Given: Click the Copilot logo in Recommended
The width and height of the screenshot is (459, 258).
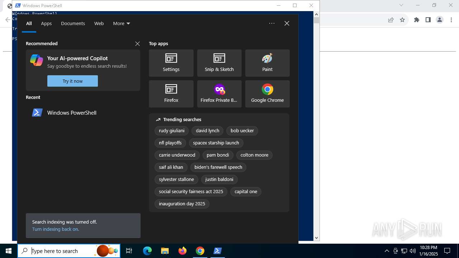Looking at the screenshot, I should 37,60.
